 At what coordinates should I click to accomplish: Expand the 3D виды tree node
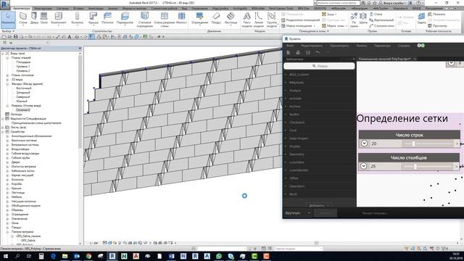(7, 80)
